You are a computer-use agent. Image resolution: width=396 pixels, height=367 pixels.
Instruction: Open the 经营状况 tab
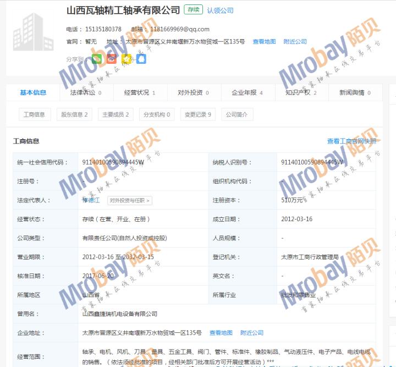click(x=139, y=92)
